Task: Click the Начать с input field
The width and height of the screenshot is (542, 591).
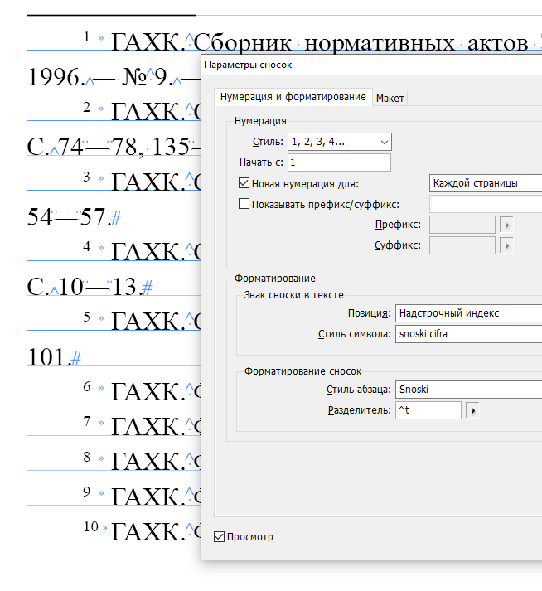Action: point(339,162)
